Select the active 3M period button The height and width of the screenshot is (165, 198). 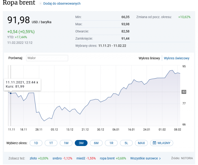coord(81,143)
